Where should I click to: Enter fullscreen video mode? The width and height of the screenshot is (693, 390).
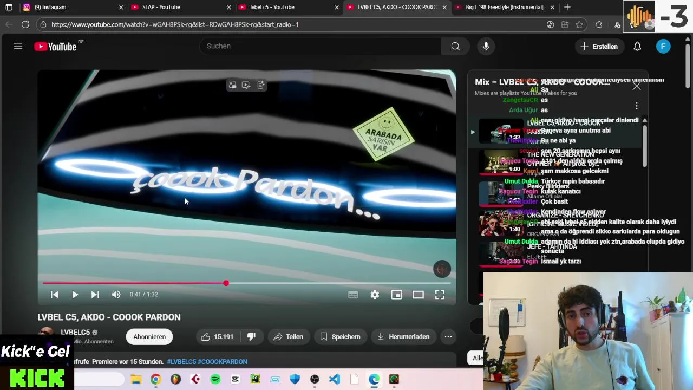[x=440, y=295]
